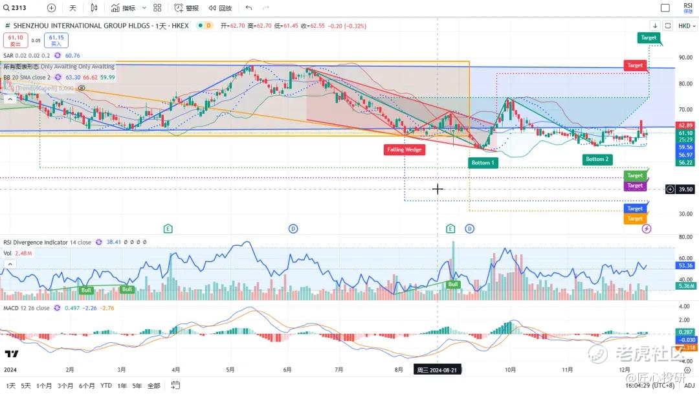The image size is (699, 394).
Task: Select the BB 20 SMA close 2 legend
Action: point(27,77)
